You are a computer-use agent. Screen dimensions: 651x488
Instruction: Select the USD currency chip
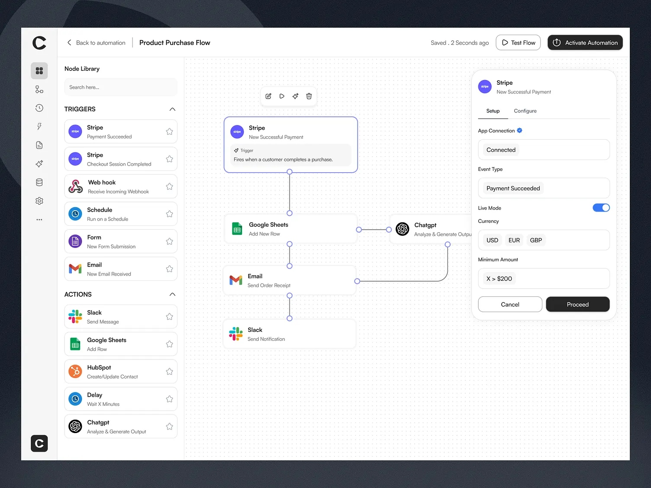[492, 240]
